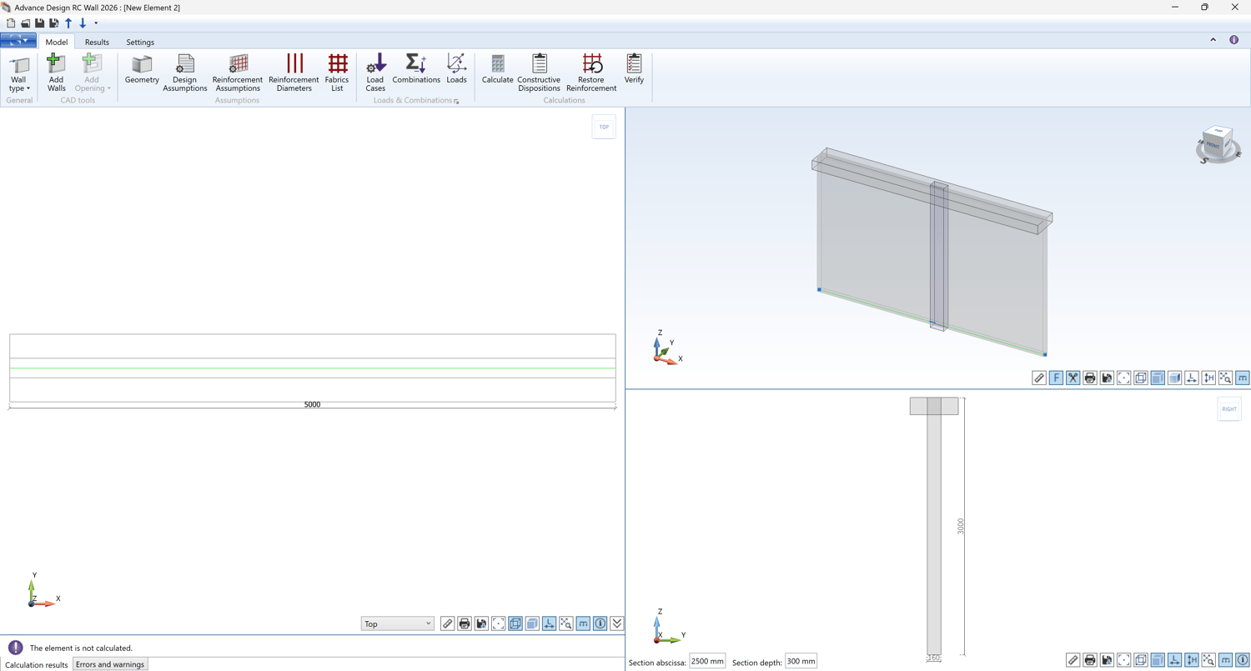
Task: Open Constructive Dispositions
Action: point(539,73)
